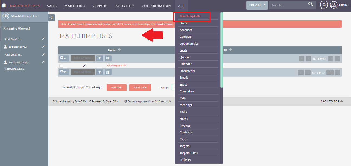The height and width of the screenshot is (166, 351).
Task: Open the CRM Experts NY record link
Action: pos(117,66)
